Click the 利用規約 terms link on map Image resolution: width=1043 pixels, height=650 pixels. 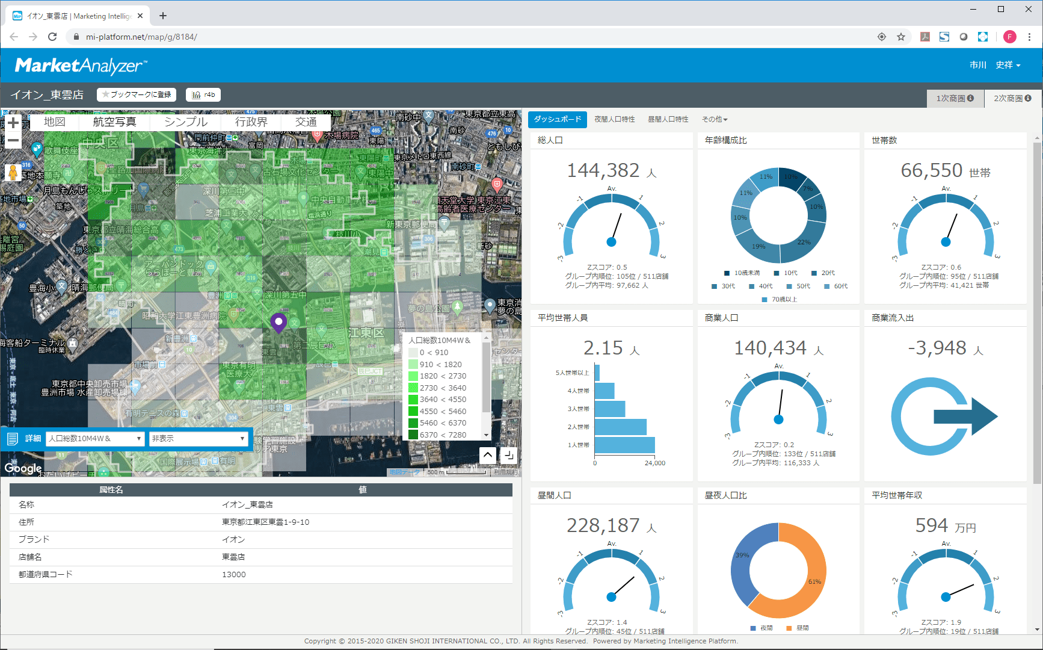click(505, 472)
